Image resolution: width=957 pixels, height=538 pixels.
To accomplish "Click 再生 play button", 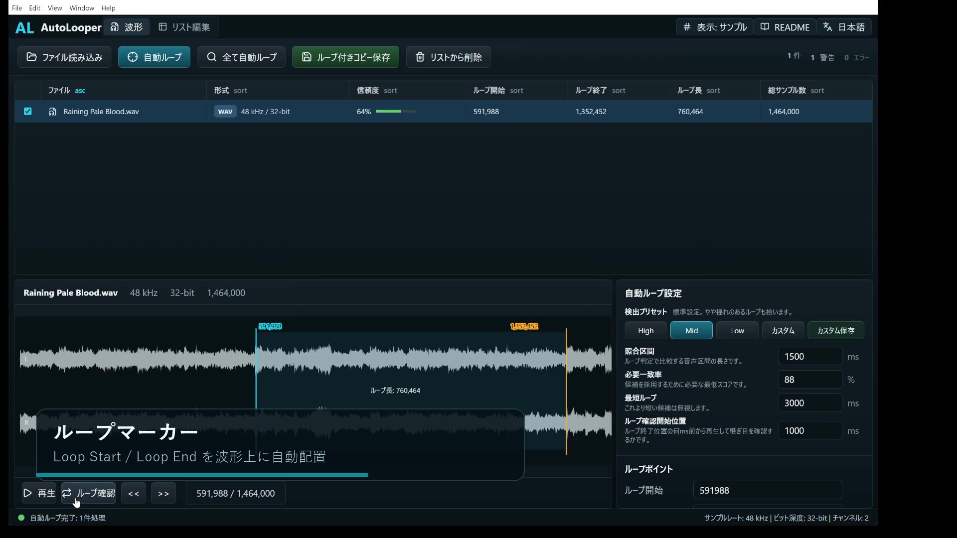I will (39, 493).
